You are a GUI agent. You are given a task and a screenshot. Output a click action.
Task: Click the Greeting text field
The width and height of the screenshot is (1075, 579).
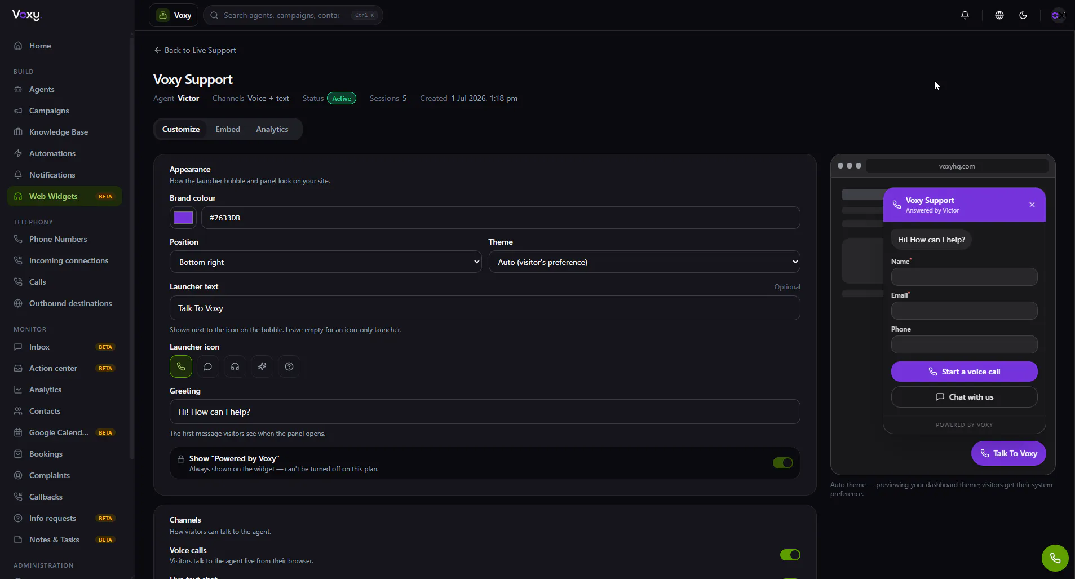[x=485, y=412]
